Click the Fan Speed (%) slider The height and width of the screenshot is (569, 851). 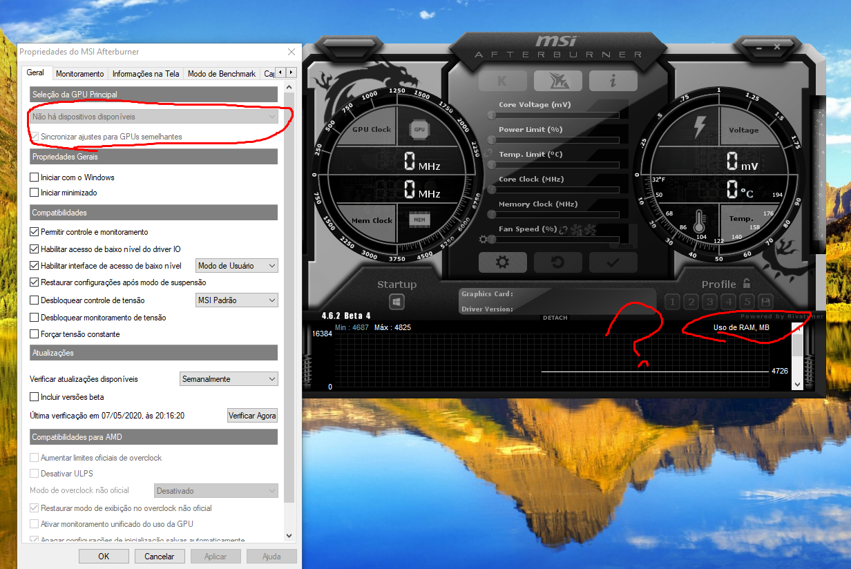pyautogui.click(x=555, y=240)
